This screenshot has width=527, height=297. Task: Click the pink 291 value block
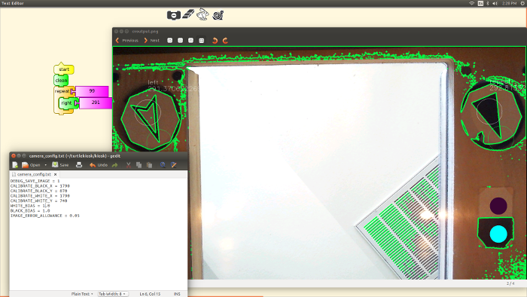96,103
